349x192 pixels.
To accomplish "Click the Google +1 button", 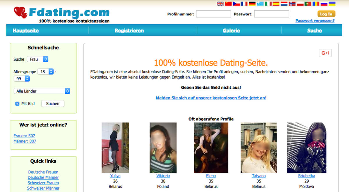I will click(x=325, y=53).
